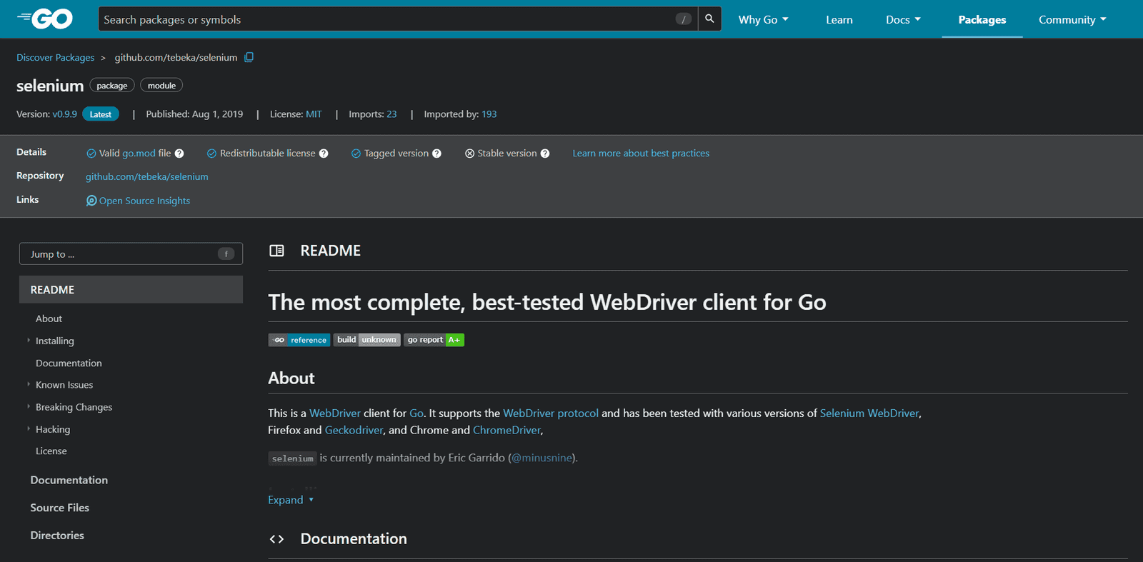Open the Go link in About text

[416, 413]
